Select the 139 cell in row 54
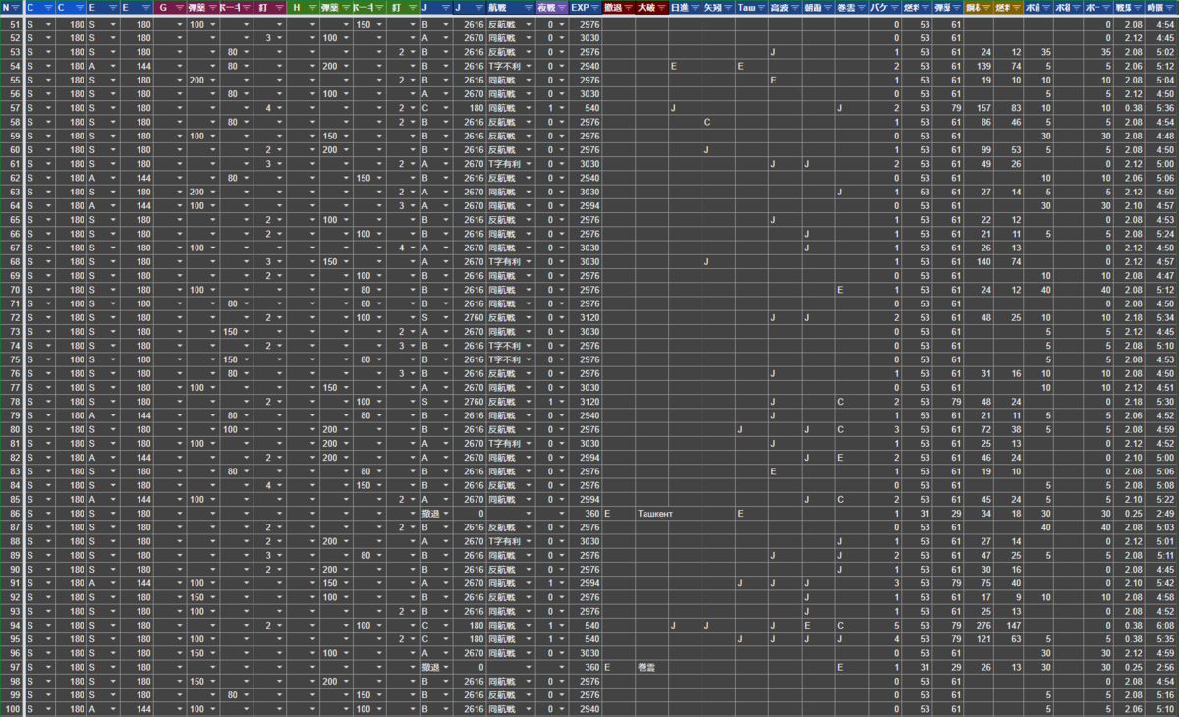Image resolution: width=1179 pixels, height=717 pixels. 977,66
